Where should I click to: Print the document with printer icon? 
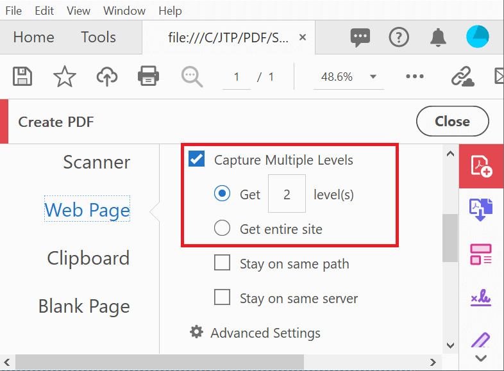click(x=148, y=76)
